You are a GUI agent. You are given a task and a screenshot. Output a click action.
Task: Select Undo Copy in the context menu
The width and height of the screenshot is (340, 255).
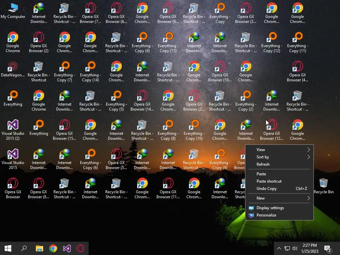[279, 189]
